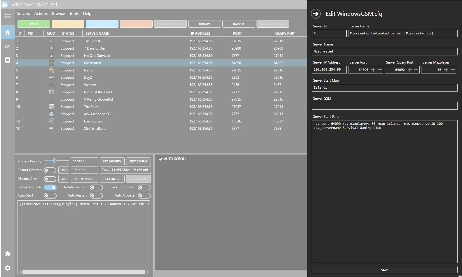Click SAVE in the config editor
Image resolution: width=462 pixels, height=277 pixels.
(384, 270)
